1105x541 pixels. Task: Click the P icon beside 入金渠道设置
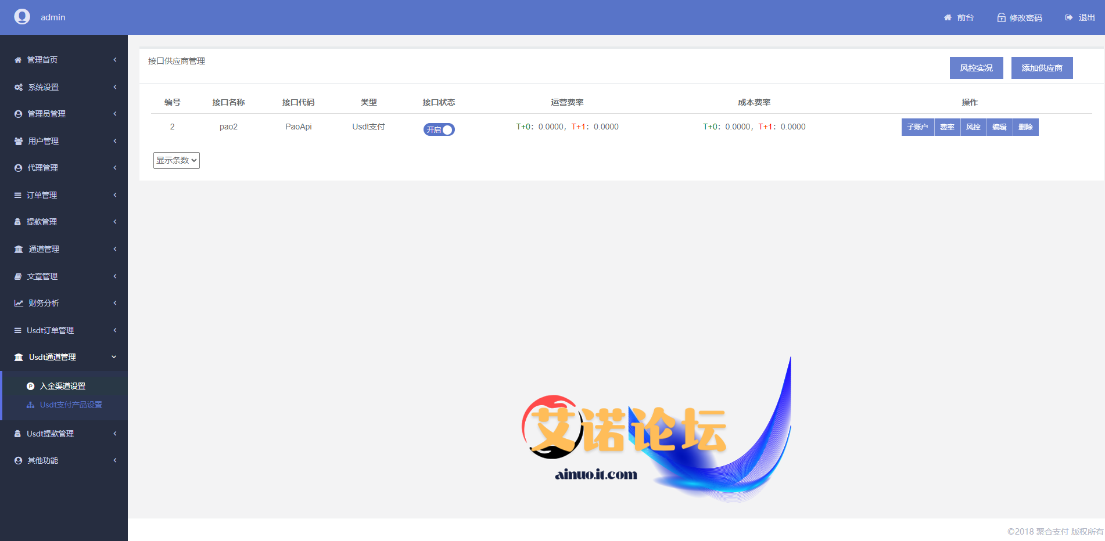tap(31, 386)
